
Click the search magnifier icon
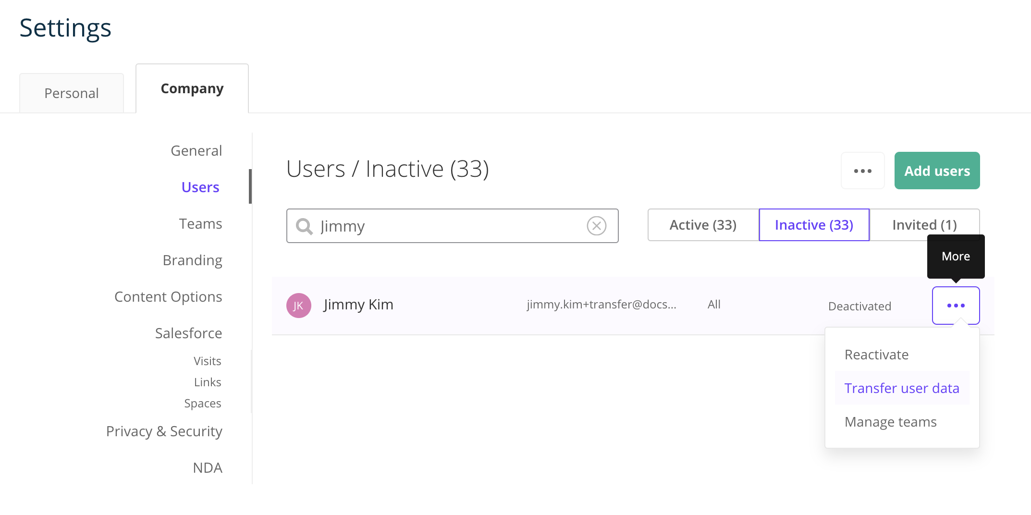[x=304, y=226]
